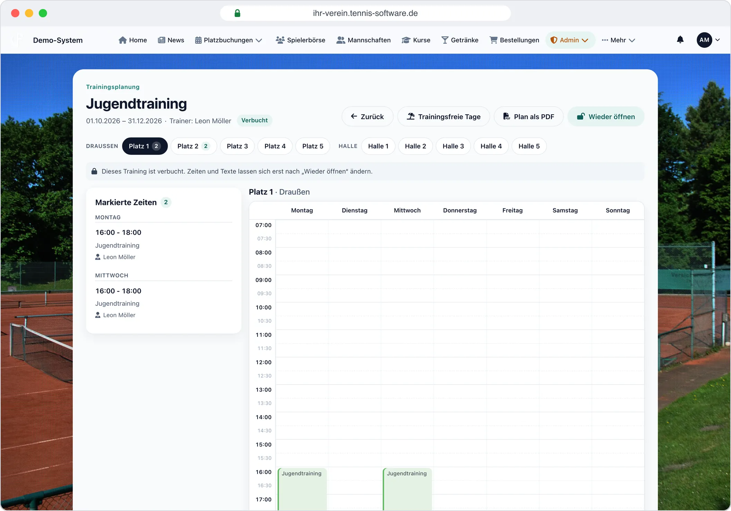Switch to the Platz 2 tab
731x511 pixels.
coord(193,146)
